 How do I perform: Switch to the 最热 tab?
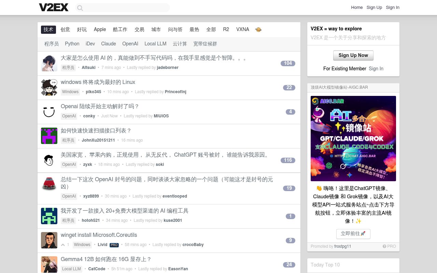pyautogui.click(x=194, y=30)
